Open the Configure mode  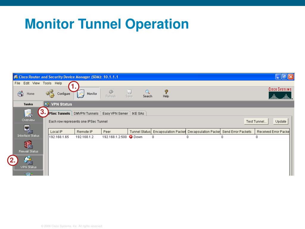58,94
